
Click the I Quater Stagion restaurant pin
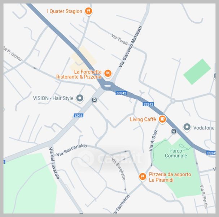88,11
